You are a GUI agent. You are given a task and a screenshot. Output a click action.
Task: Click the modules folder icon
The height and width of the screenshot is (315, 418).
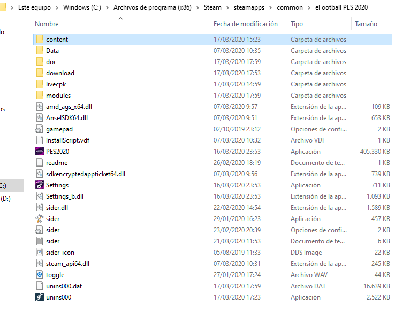40,96
